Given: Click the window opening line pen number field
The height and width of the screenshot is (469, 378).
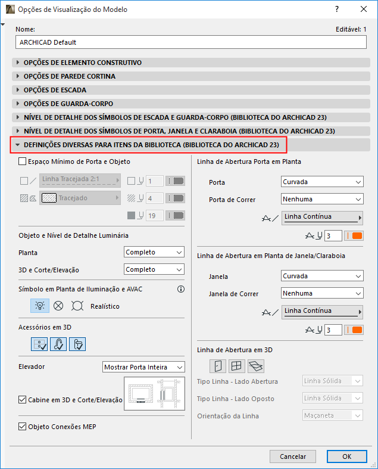Looking at the screenshot, I should tap(333, 330).
